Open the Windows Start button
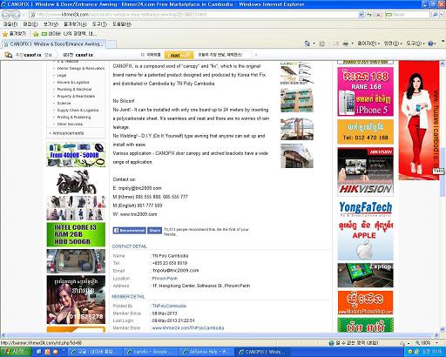 click(x=15, y=352)
